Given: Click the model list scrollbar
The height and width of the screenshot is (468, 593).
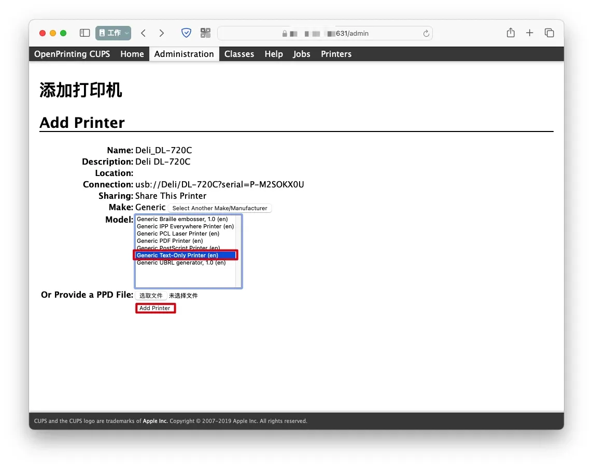Looking at the screenshot, I should (238, 251).
